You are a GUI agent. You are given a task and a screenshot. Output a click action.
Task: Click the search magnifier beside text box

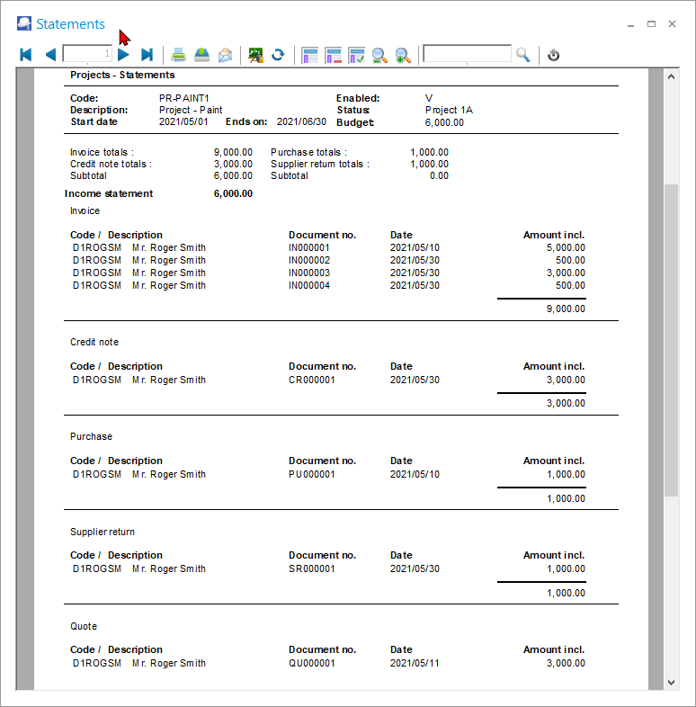coord(523,55)
